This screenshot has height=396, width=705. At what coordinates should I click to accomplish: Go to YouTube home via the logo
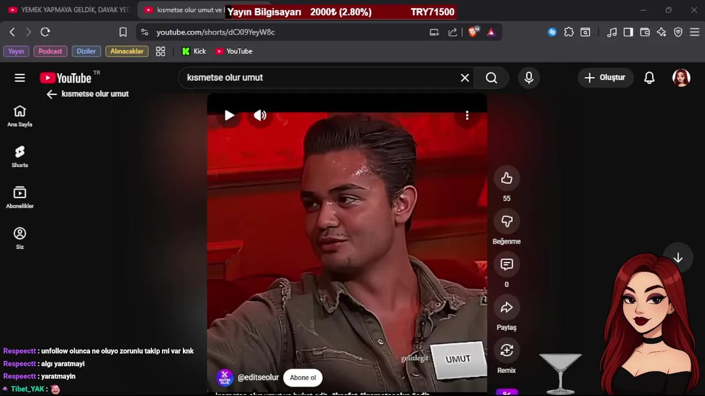[66, 78]
